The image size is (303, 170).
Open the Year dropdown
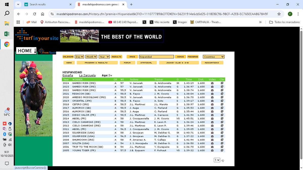(104, 57)
